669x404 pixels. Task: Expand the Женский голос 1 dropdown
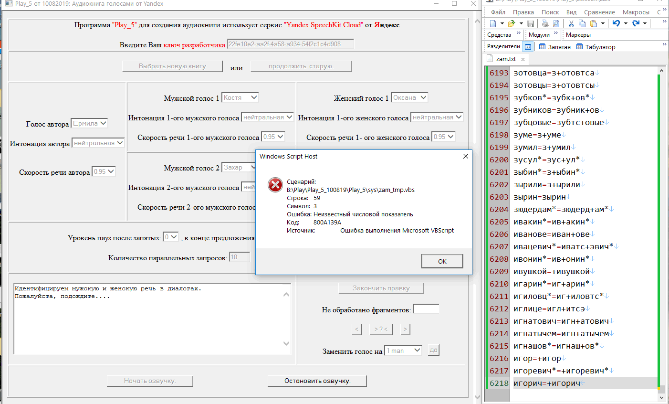pos(409,97)
